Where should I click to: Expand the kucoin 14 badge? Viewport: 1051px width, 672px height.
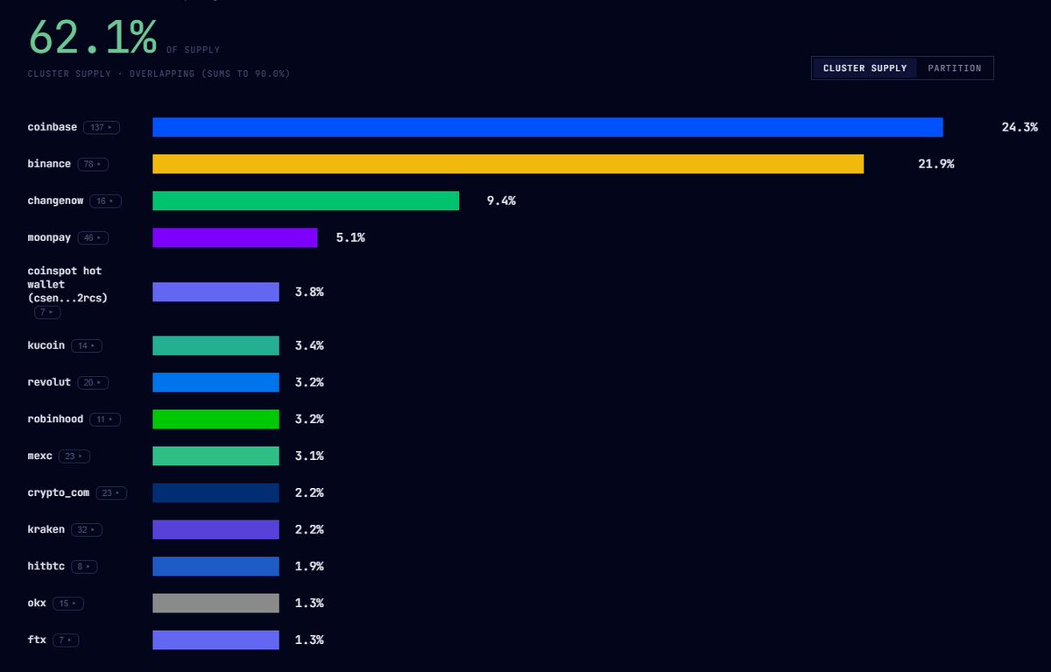point(87,346)
